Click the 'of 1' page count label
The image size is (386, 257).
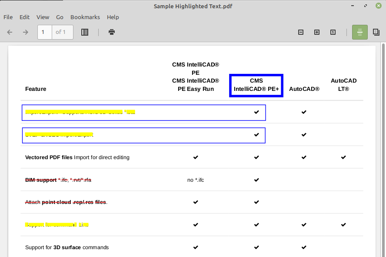(x=60, y=32)
